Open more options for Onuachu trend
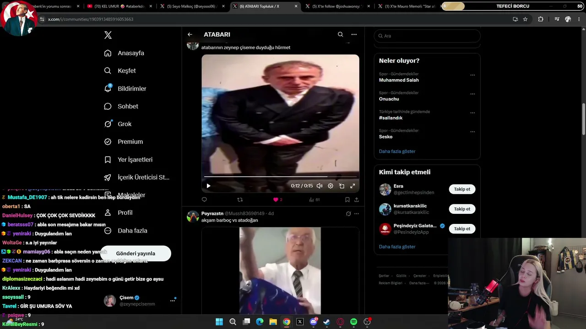This screenshot has height=329, width=586. [472, 94]
